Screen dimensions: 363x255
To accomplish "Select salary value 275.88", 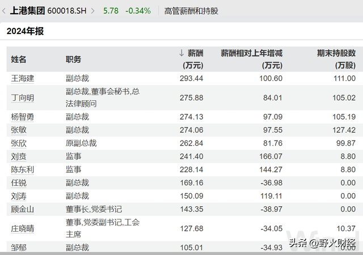I will (192, 97).
